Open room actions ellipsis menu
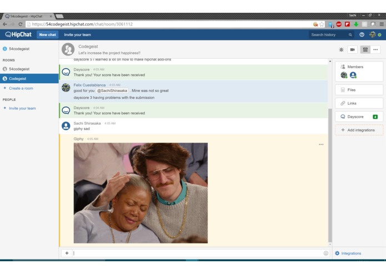 pyautogui.click(x=375, y=49)
